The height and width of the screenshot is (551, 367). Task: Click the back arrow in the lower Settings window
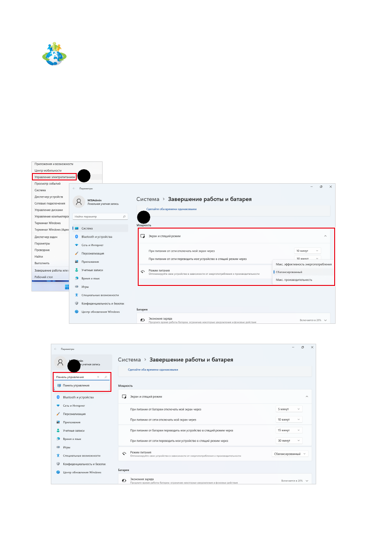pos(55,349)
